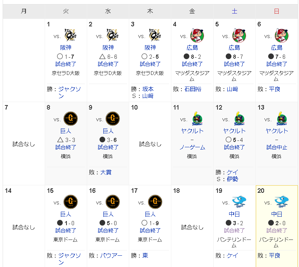Open 中日 team link on day 19
Image resolution: width=299 pixels, height=267 pixels.
[x=234, y=214]
